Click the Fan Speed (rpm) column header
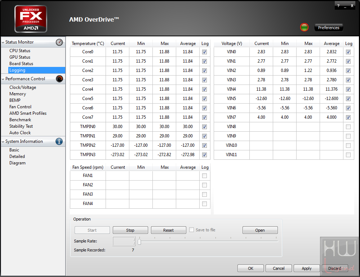Screen dimensions: 360x277 tap(88, 167)
